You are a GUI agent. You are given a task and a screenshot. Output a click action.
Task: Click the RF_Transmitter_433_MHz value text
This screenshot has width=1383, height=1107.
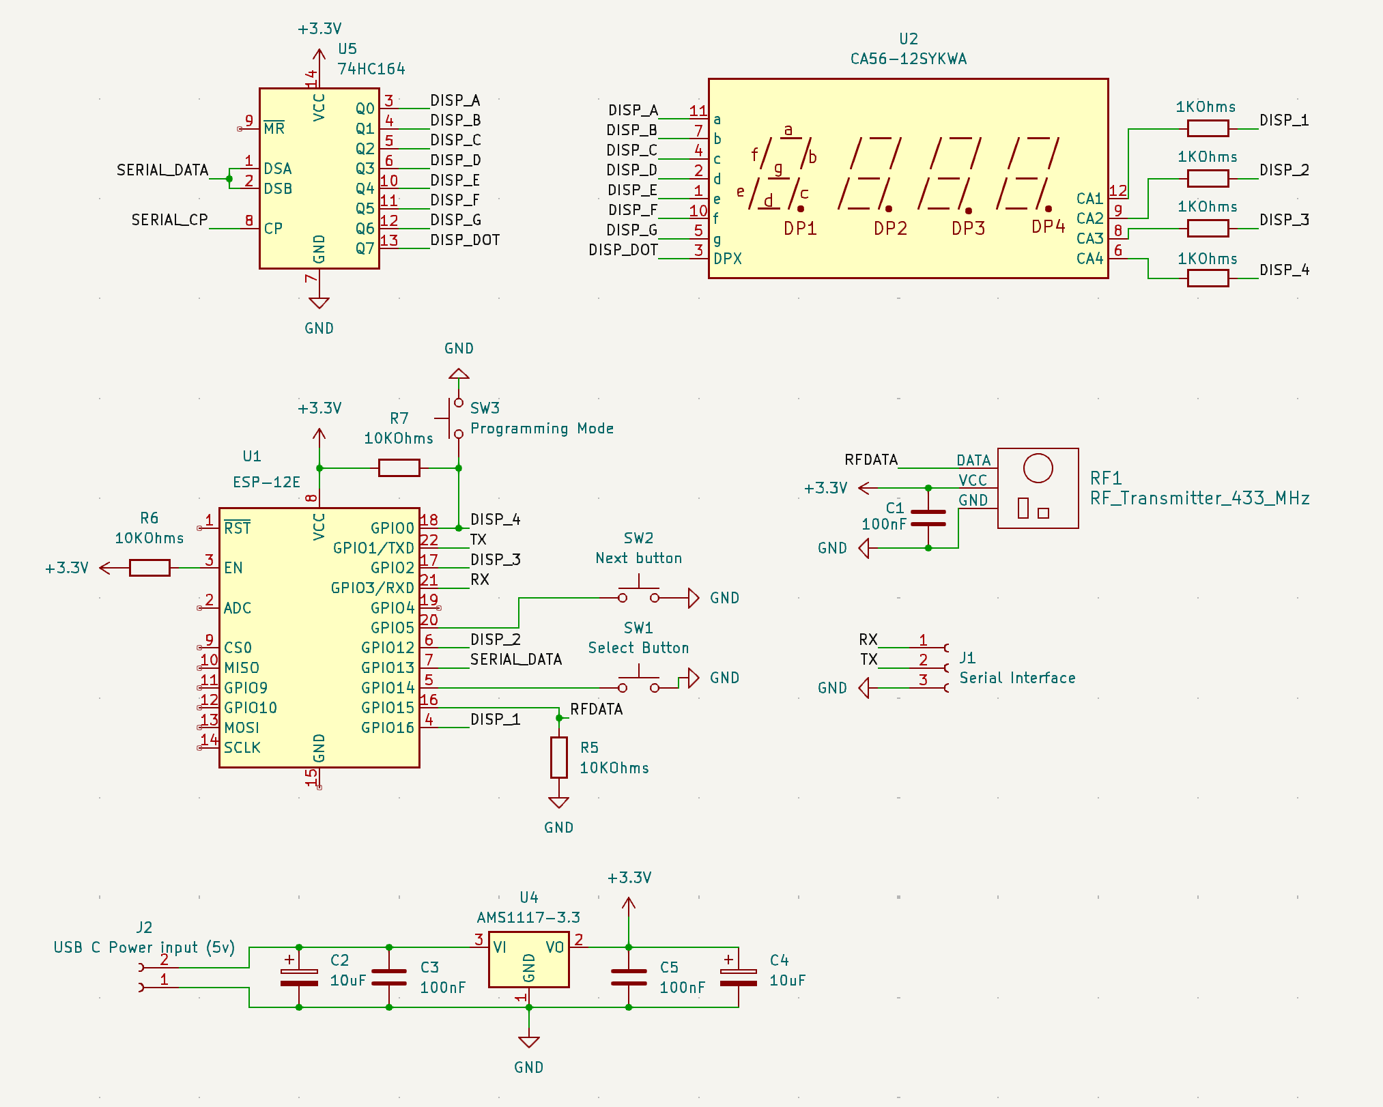(x=1199, y=498)
